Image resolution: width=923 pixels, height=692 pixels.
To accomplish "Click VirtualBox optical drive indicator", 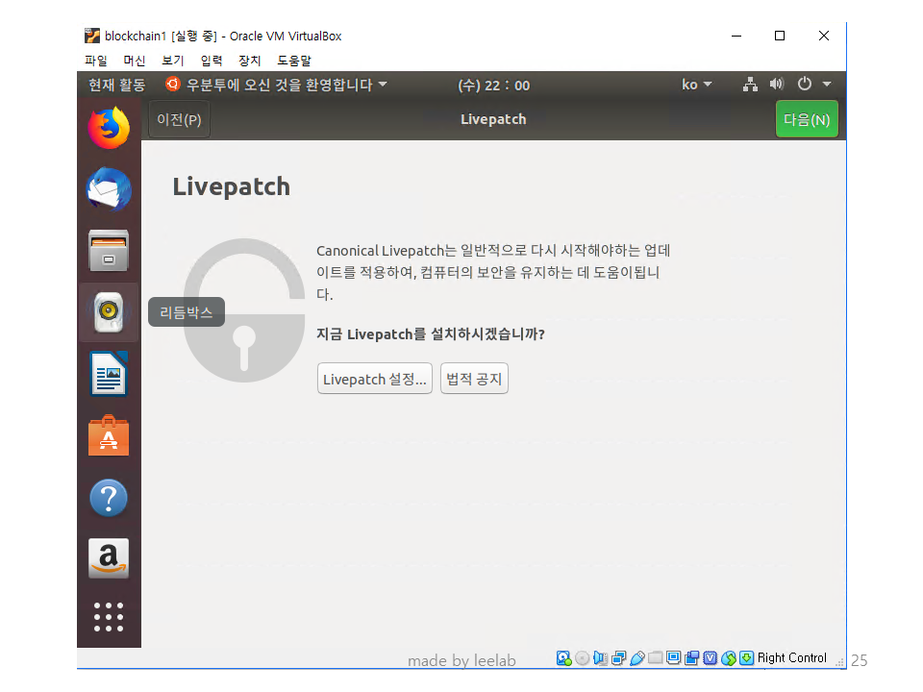I will [x=583, y=657].
